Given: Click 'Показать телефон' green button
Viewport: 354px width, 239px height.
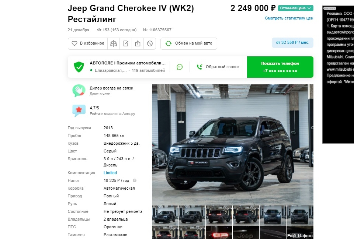Looking at the screenshot, I should (280, 67).
